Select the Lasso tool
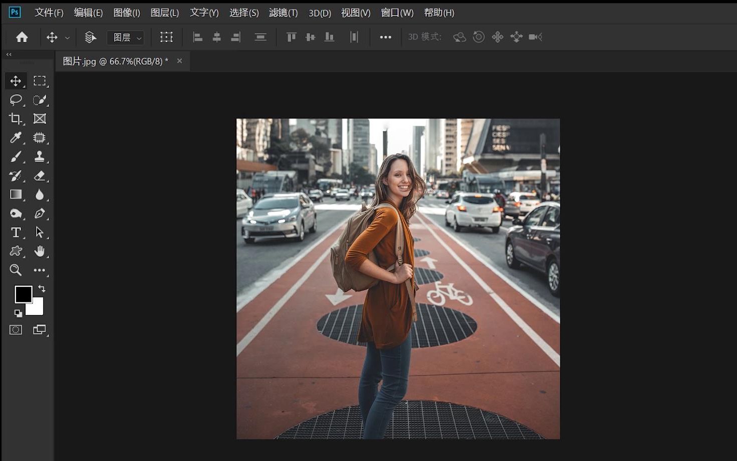The width and height of the screenshot is (737, 461). 16,100
